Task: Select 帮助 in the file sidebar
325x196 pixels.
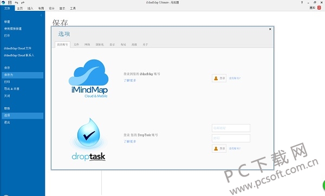Action: (7, 108)
